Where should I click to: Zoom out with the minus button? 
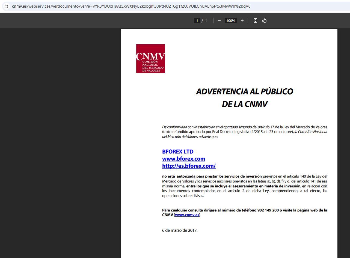point(219,21)
